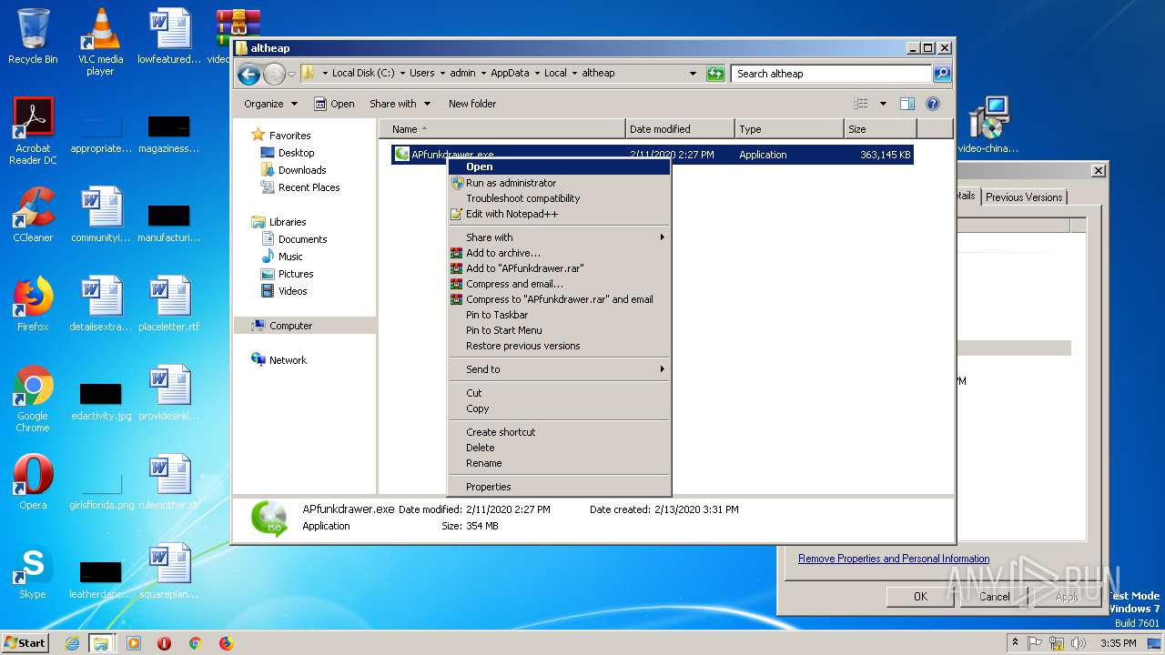
Task: Select Downloads in navigation pane
Action: [302, 170]
